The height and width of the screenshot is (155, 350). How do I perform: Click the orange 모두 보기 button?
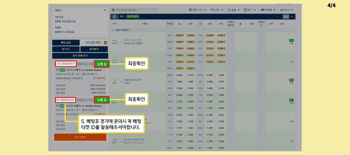tap(80, 137)
